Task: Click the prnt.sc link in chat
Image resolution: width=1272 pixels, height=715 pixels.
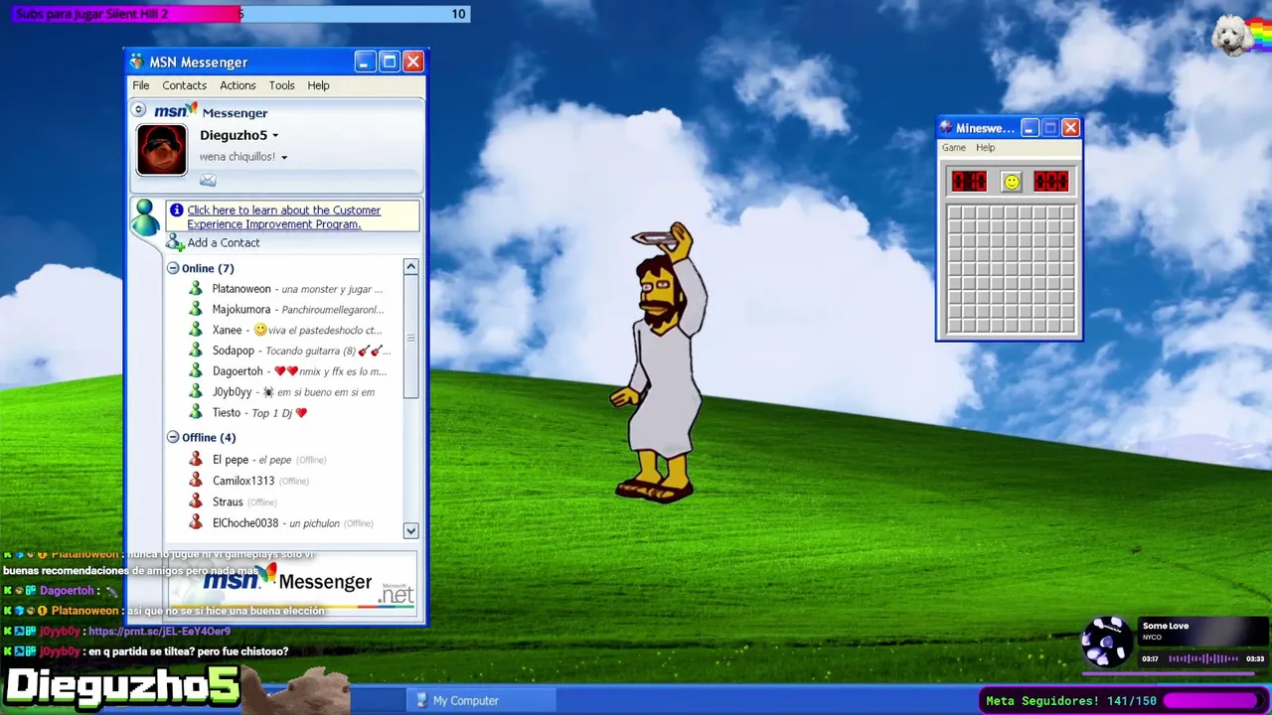Action: (159, 631)
